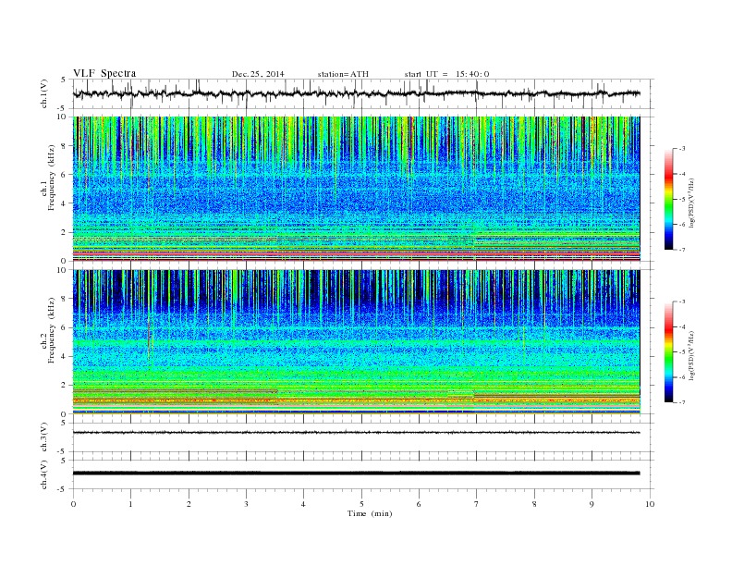732x566 pixels.
Task: Click the "10" tick on the time axis
Action: coord(650,504)
